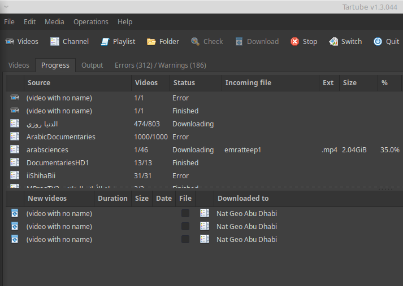Screen dimensions: 403x286
Task: Click channel icon beside iiShihaBii
Action: [x=15, y=175]
